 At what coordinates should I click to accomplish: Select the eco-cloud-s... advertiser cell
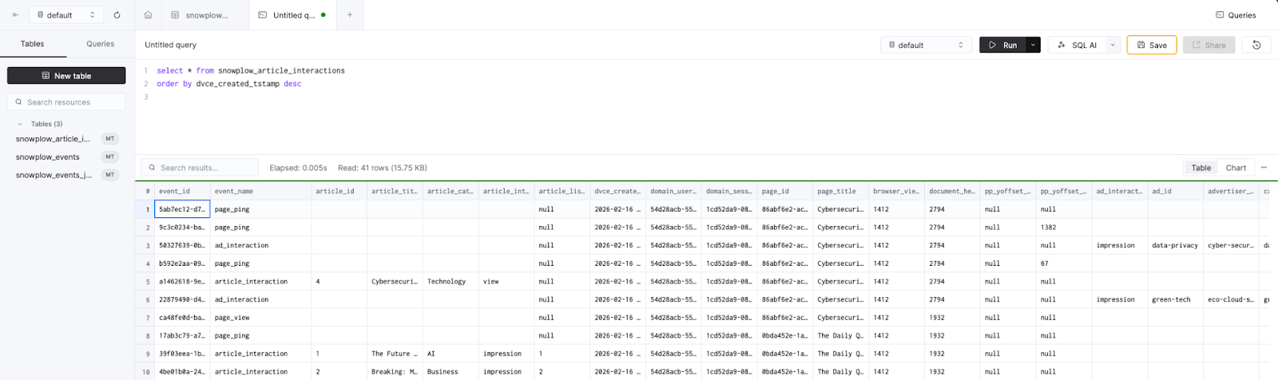tap(1231, 299)
